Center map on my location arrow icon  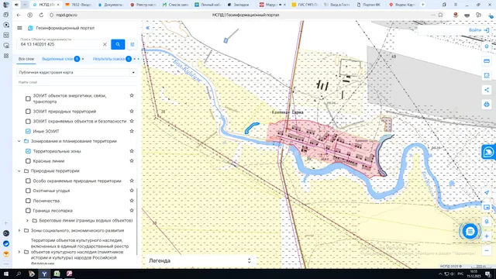[487, 193]
